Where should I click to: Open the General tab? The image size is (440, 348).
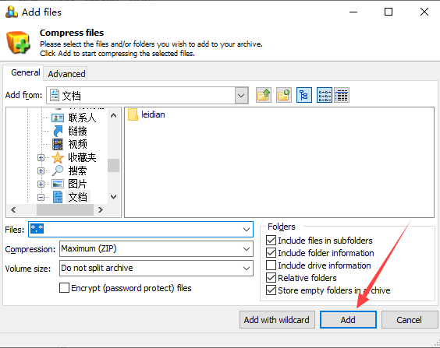click(x=25, y=72)
